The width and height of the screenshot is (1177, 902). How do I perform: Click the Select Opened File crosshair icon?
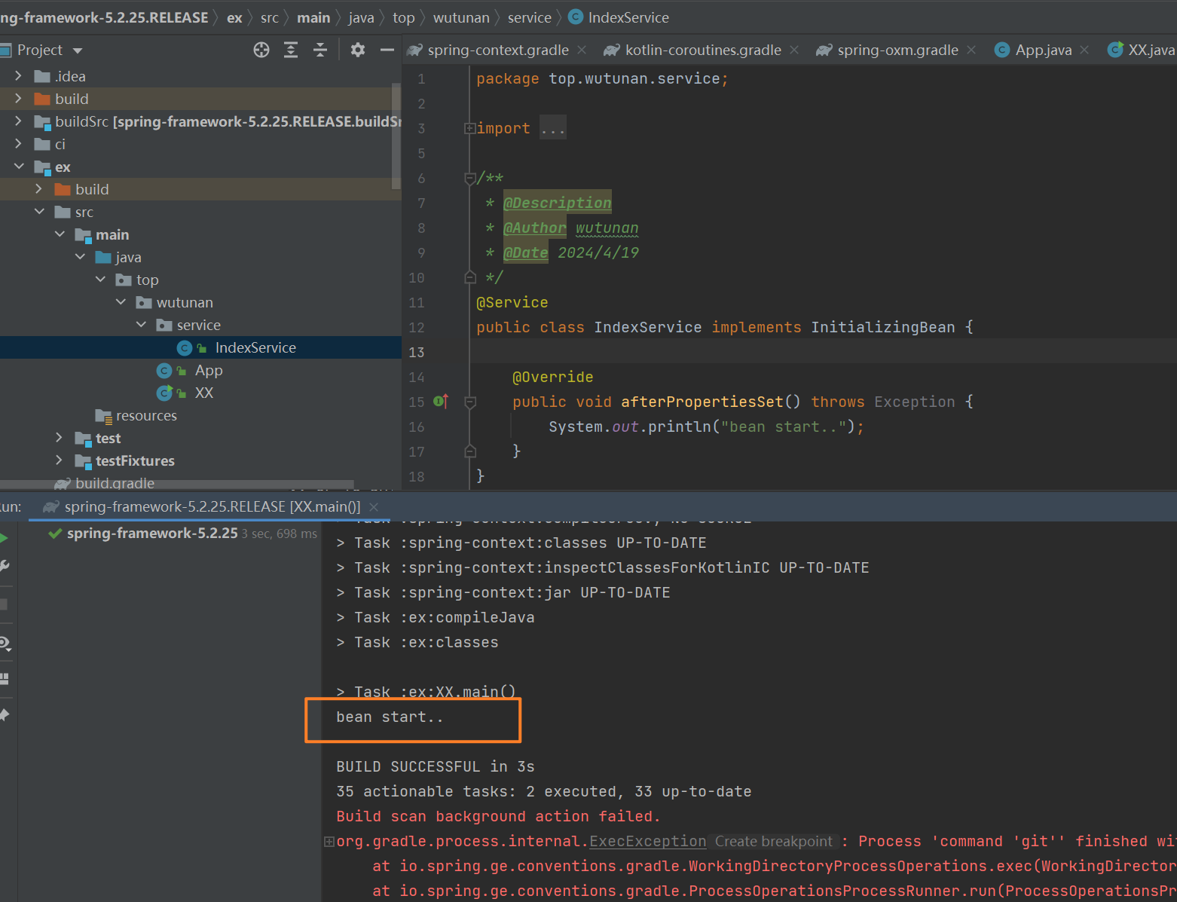261,50
